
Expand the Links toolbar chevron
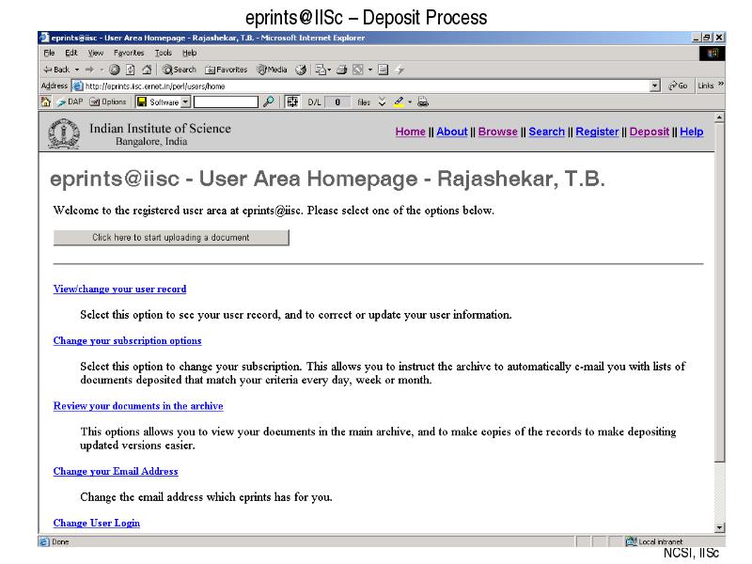[721, 85]
